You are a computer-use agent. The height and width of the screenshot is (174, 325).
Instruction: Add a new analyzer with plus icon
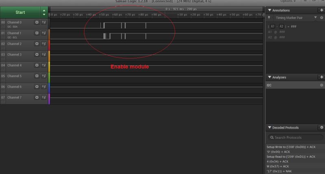pos(321,77)
